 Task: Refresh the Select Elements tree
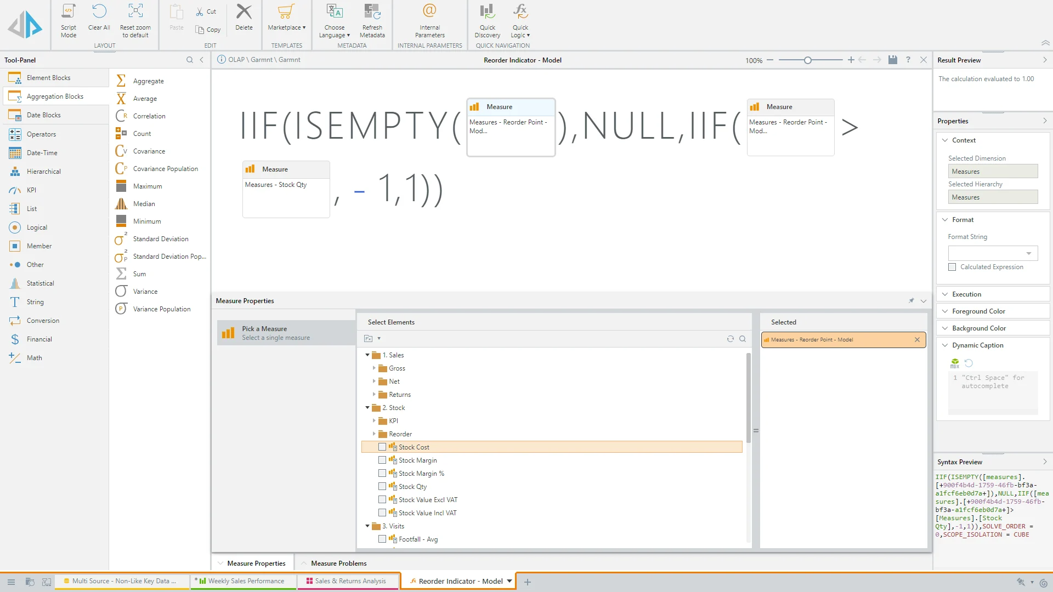[730, 339]
